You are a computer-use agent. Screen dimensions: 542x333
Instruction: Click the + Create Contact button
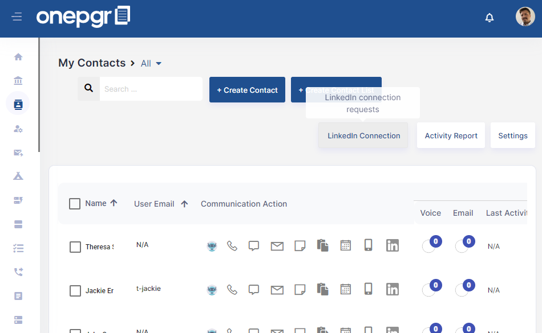point(247,89)
